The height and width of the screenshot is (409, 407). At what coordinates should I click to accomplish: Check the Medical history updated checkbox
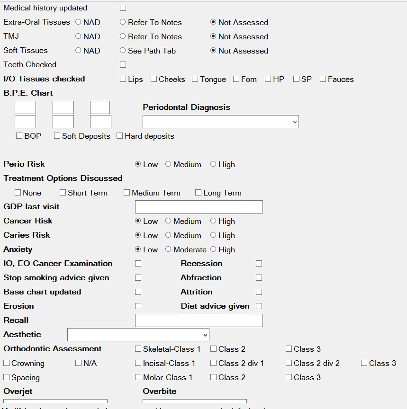coord(122,8)
